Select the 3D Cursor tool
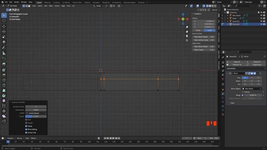The image size is (267, 150). [x=4, y=20]
